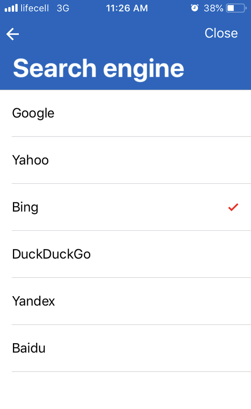
Task: Navigate back using the arrow button
Action: (x=12, y=34)
